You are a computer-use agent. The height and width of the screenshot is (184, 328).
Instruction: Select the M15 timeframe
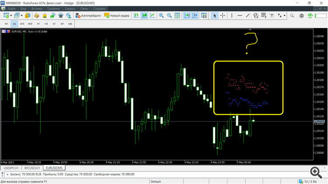(x=22, y=24)
